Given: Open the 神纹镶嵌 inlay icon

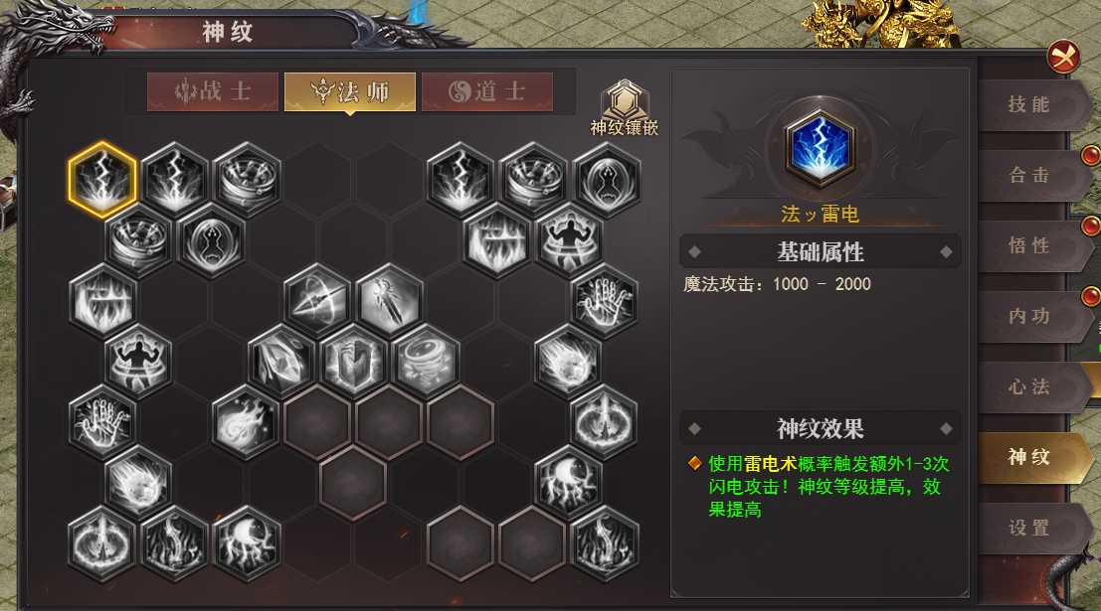Looking at the screenshot, I should point(625,108).
